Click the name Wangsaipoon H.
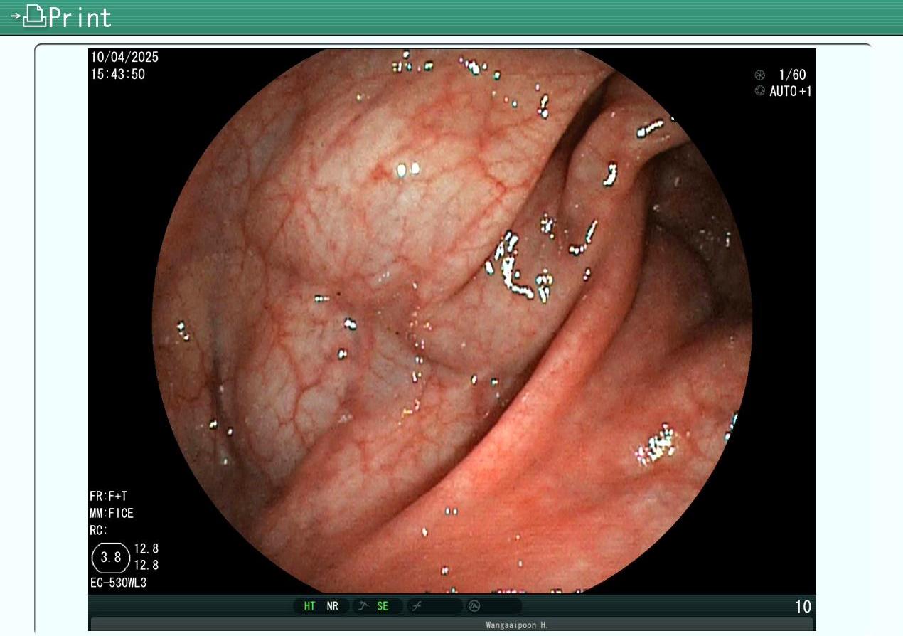903x636 pixels. (x=517, y=625)
